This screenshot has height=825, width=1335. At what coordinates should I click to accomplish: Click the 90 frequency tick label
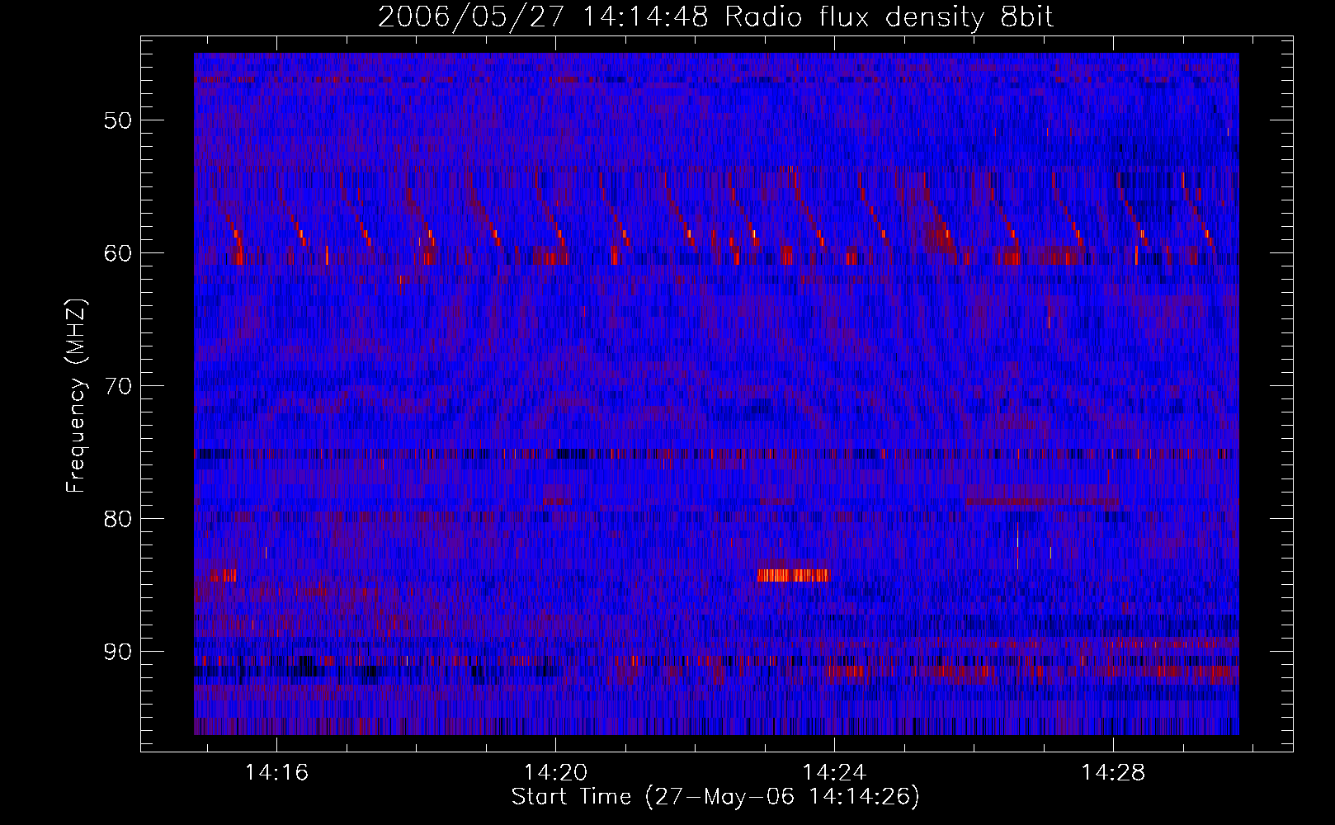(x=117, y=652)
